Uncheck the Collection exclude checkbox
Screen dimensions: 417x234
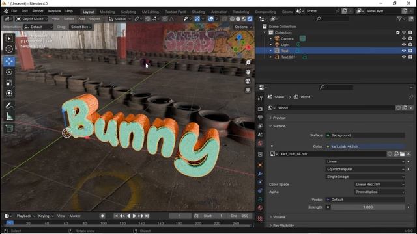[x=398, y=32]
